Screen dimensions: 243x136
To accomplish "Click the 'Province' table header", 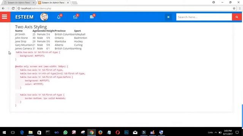I will (x=60, y=31).
